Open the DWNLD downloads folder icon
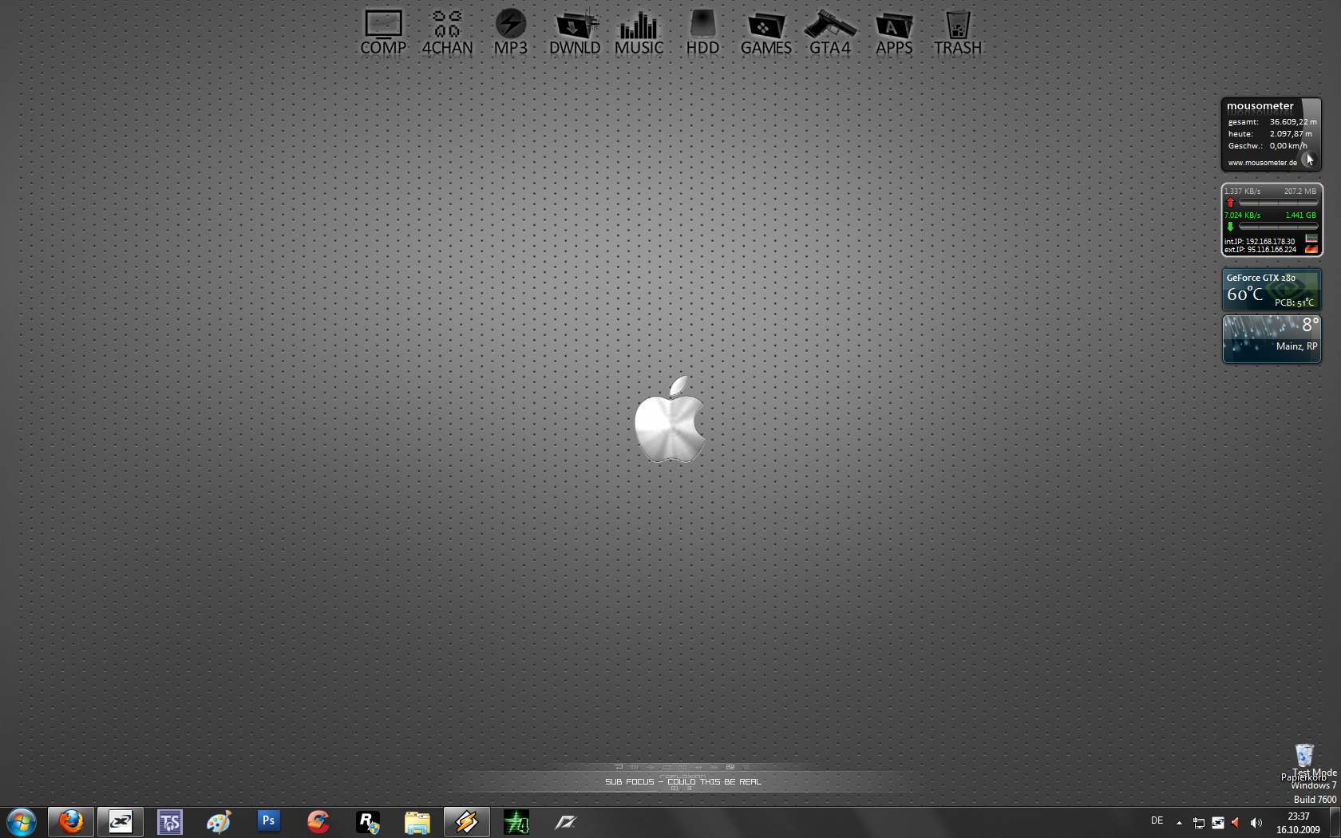This screenshot has height=838, width=1341. point(575,32)
